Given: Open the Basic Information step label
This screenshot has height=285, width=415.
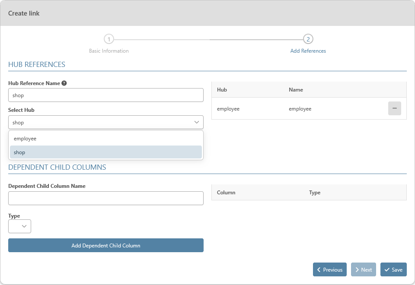Looking at the screenshot, I should pos(109,51).
